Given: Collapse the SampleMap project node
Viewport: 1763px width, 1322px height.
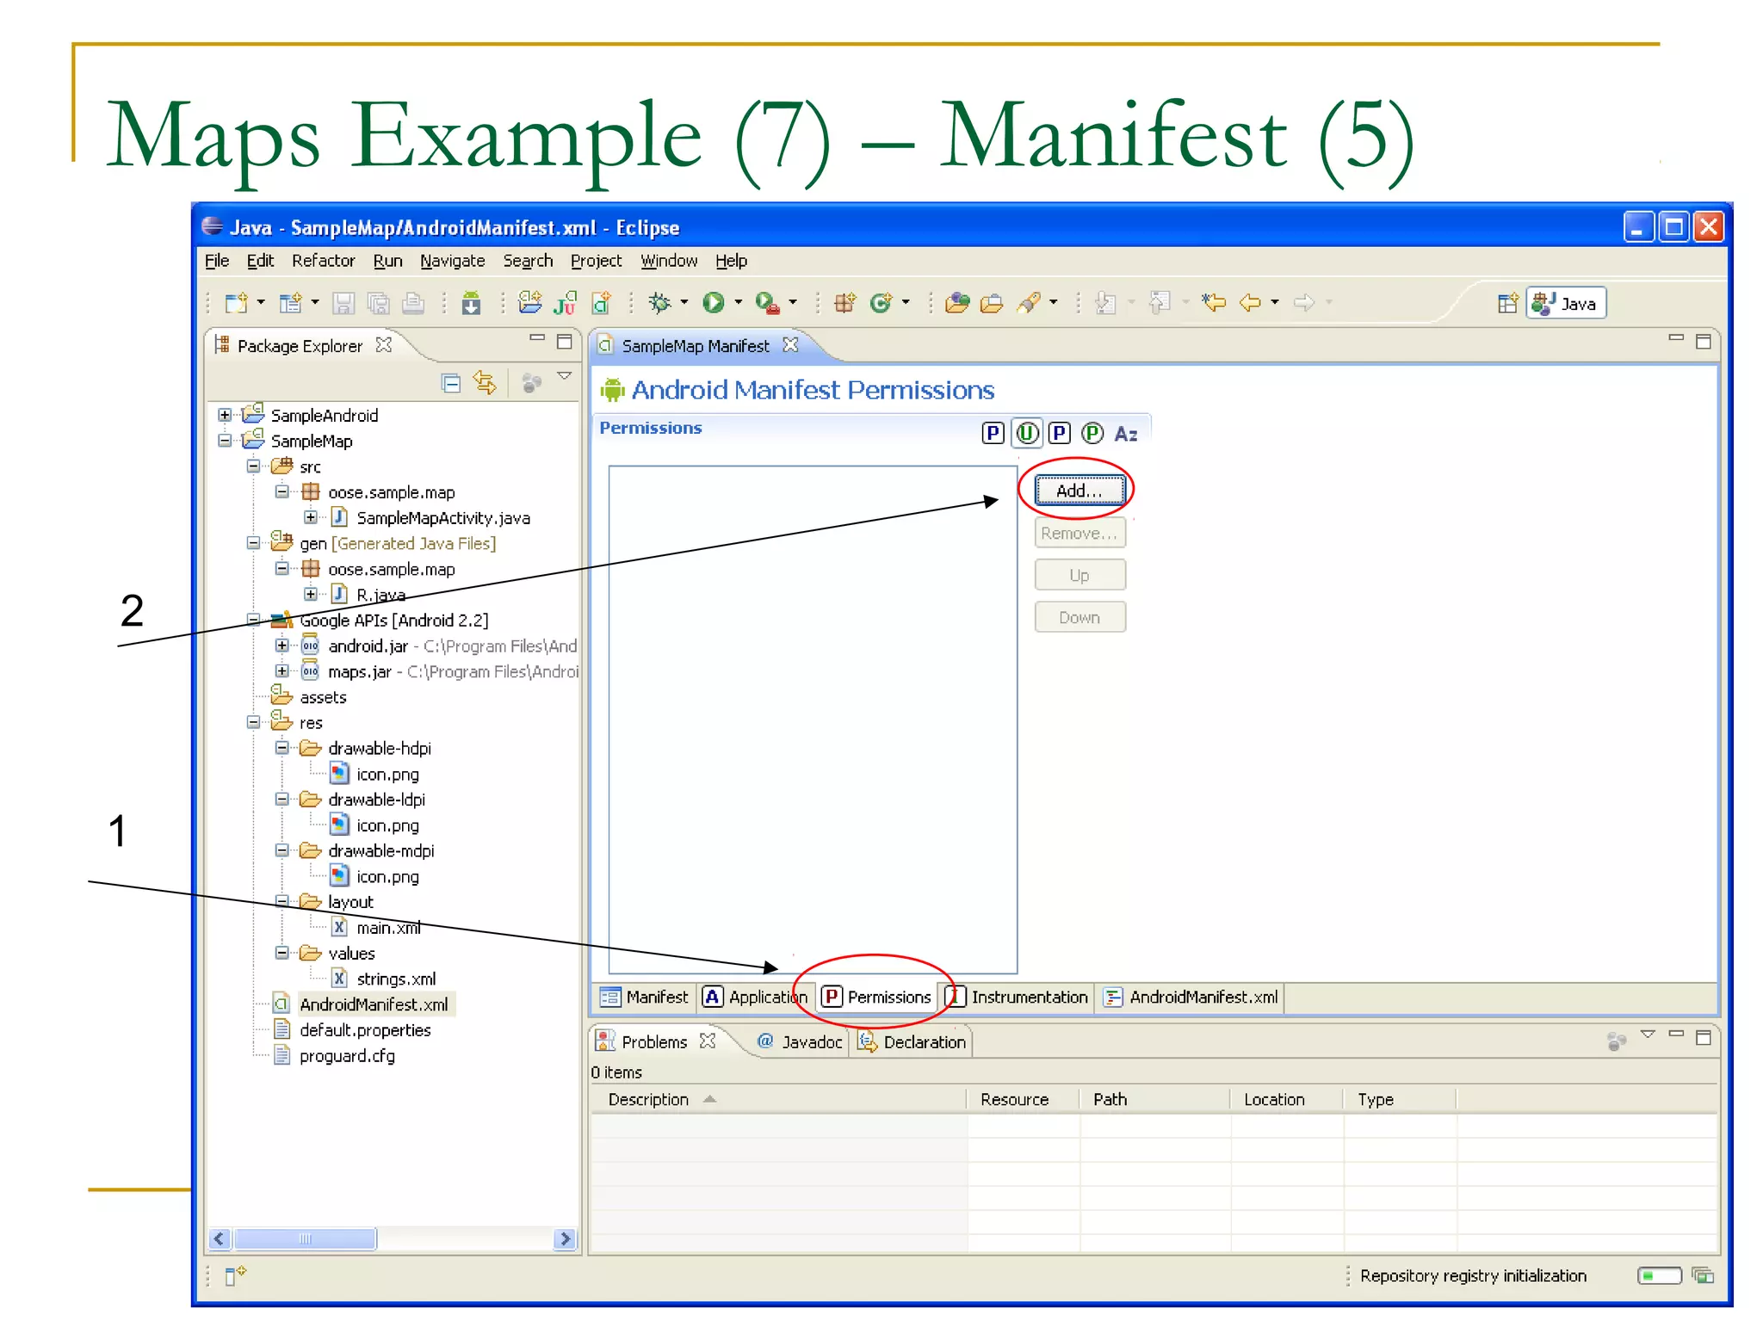Looking at the screenshot, I should (x=225, y=441).
